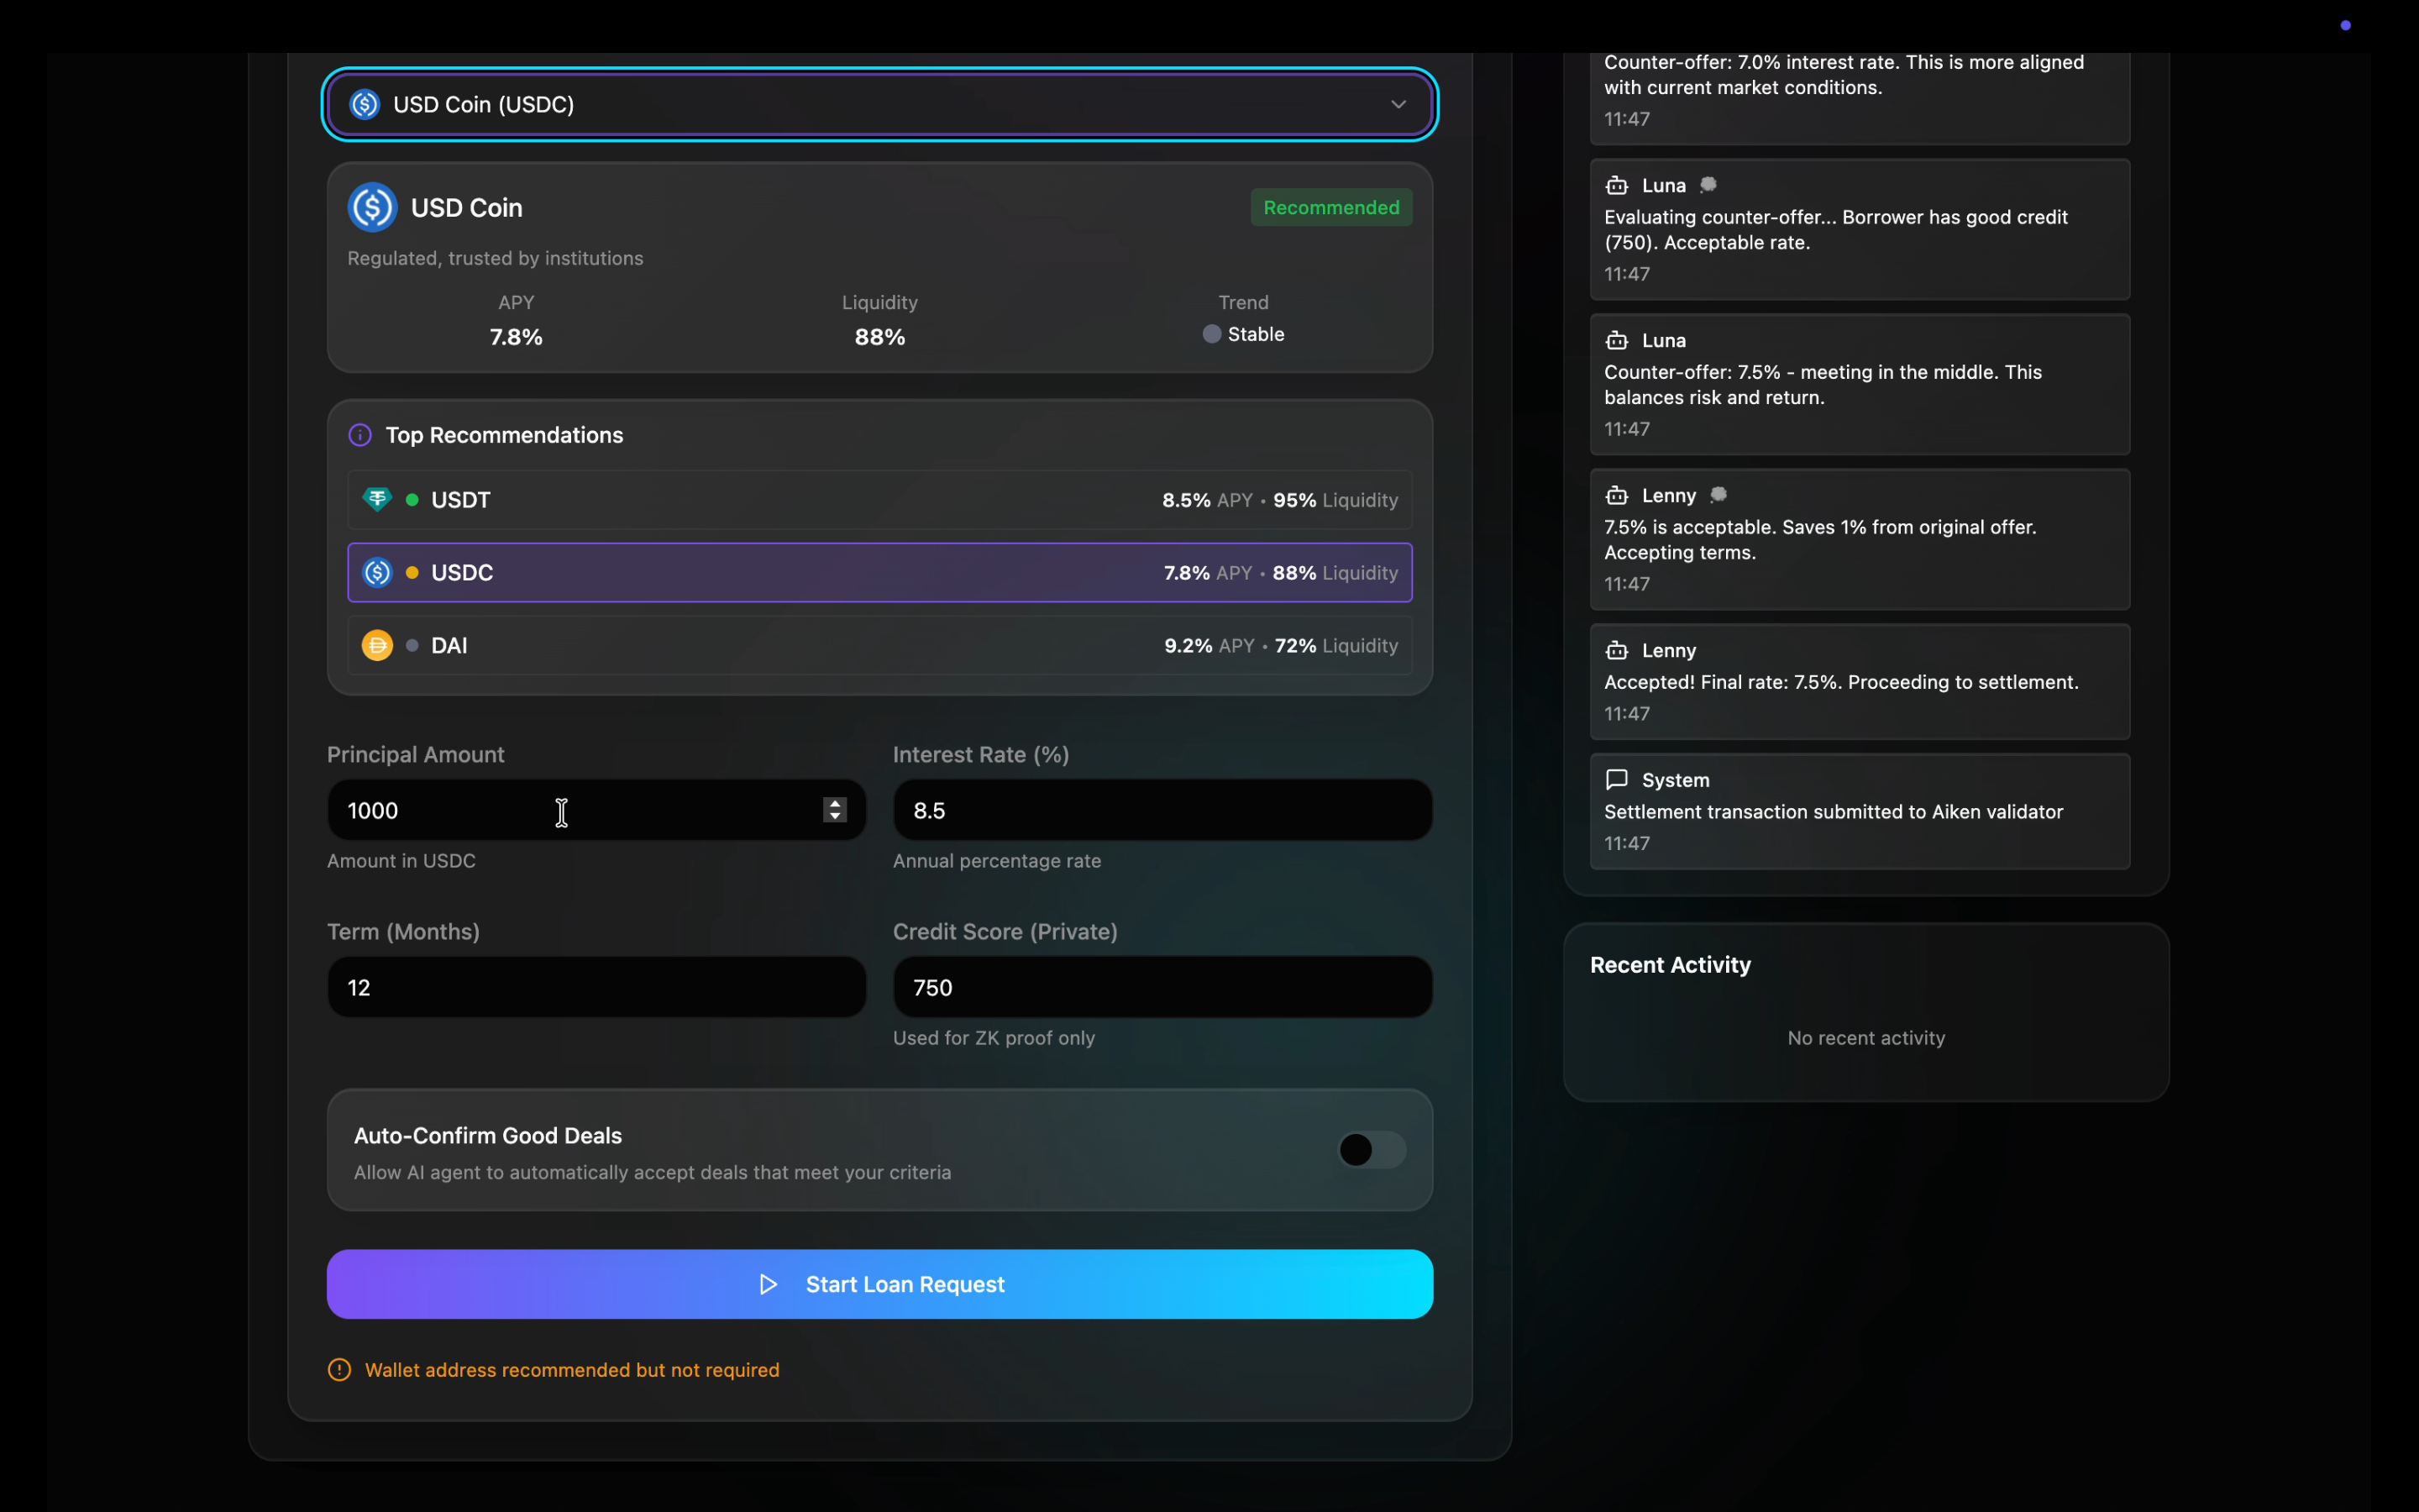Click the Interest Rate input field
This screenshot has height=1512, width=2419.
[1162, 810]
